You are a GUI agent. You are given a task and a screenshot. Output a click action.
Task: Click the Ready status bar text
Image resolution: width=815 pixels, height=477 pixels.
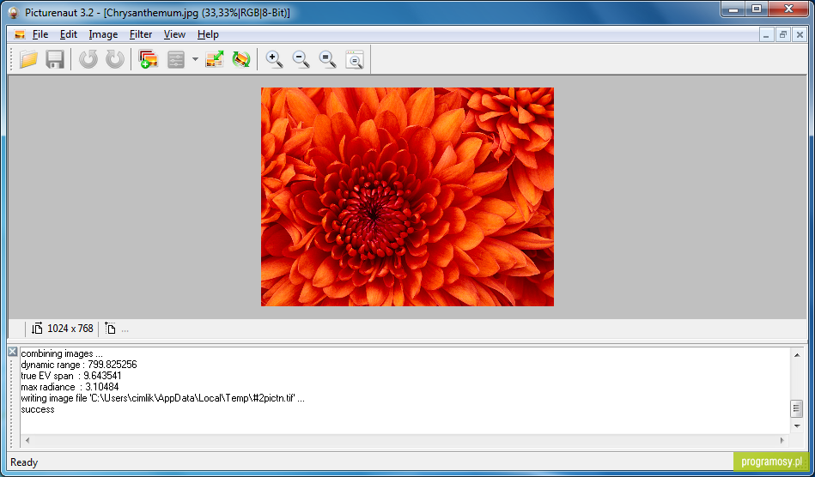point(24,462)
